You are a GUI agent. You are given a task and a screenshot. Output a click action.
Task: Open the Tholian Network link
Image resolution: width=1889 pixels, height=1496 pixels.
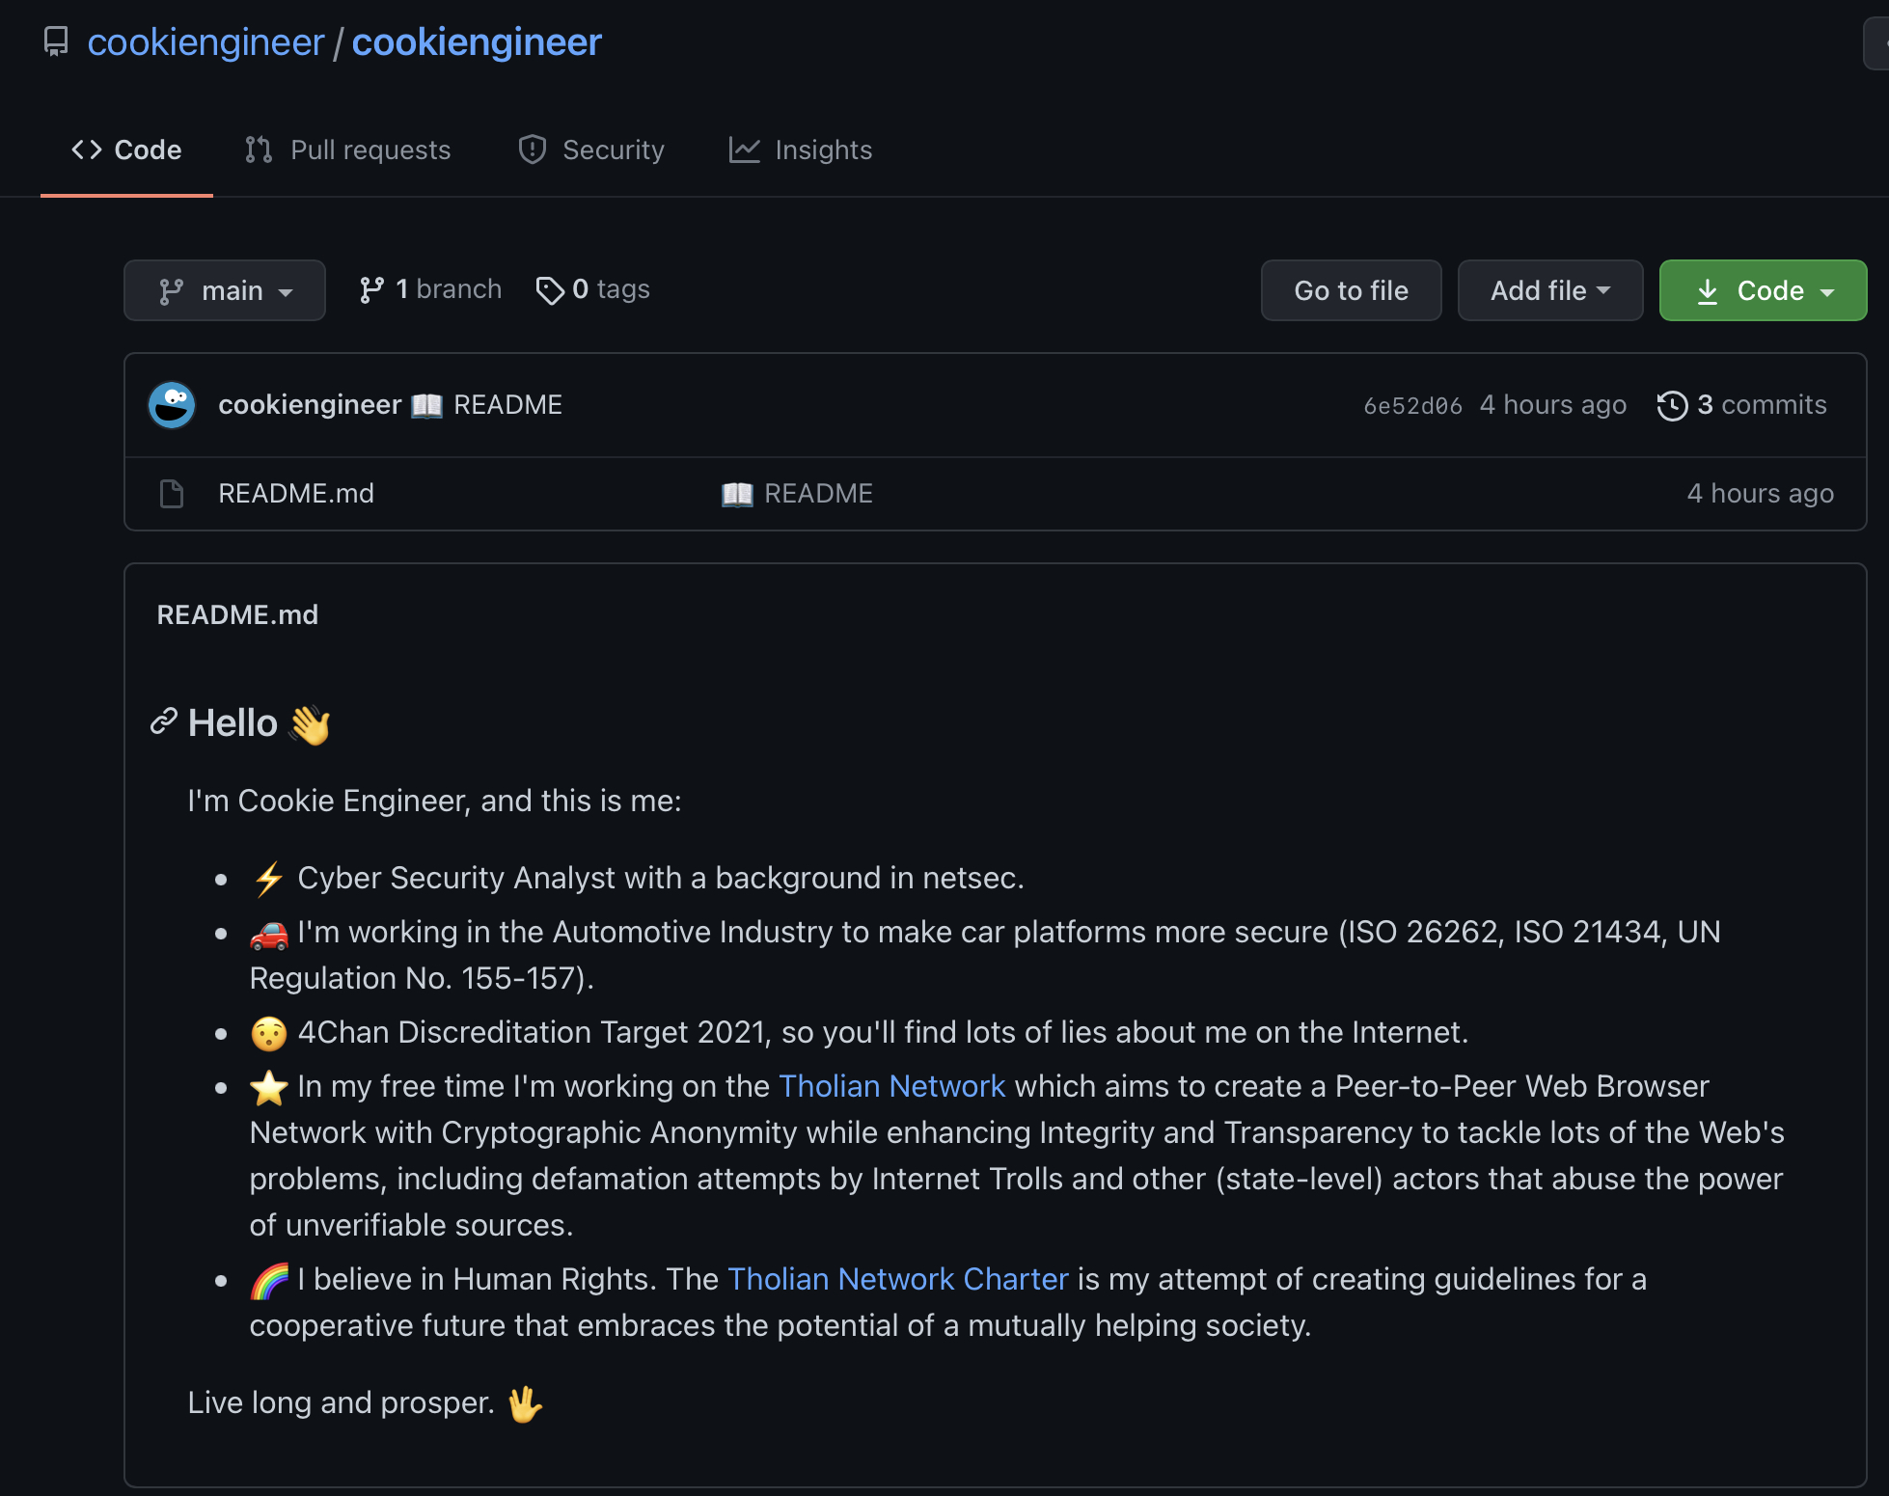coord(891,1086)
